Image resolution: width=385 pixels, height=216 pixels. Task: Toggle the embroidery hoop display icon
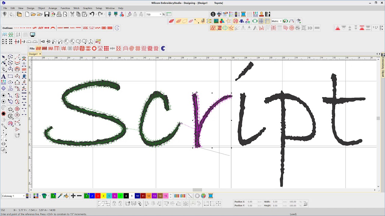tap(255, 21)
